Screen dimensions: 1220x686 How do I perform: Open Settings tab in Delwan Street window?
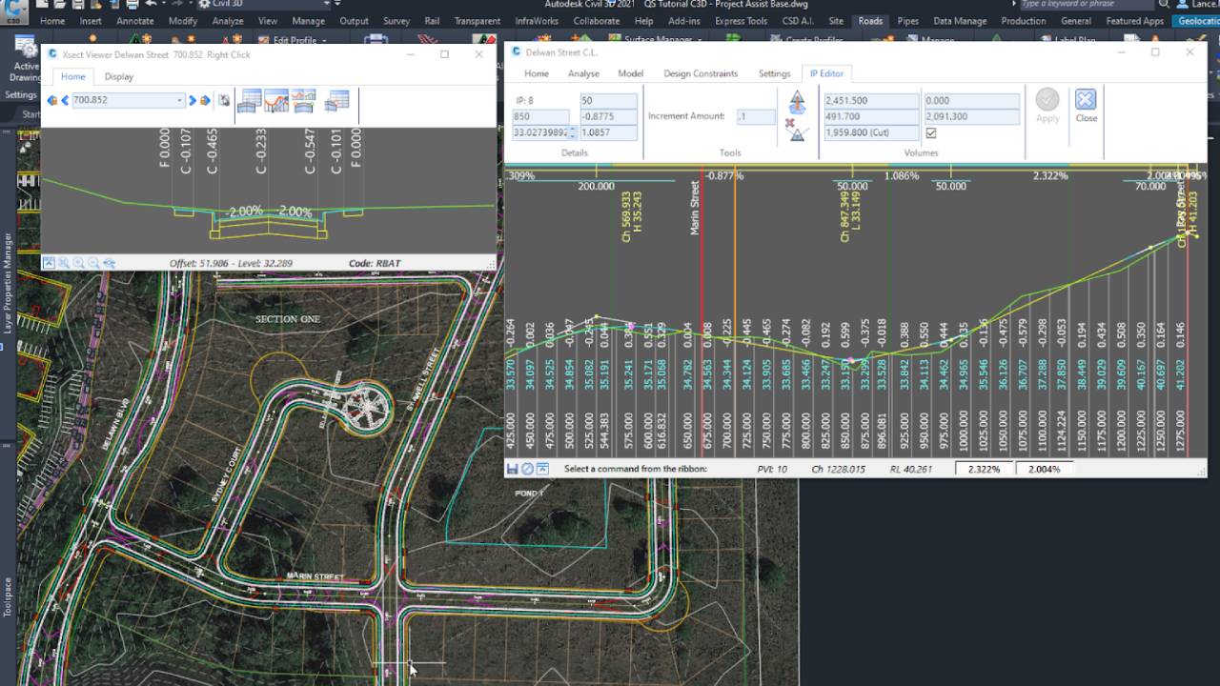tap(774, 73)
